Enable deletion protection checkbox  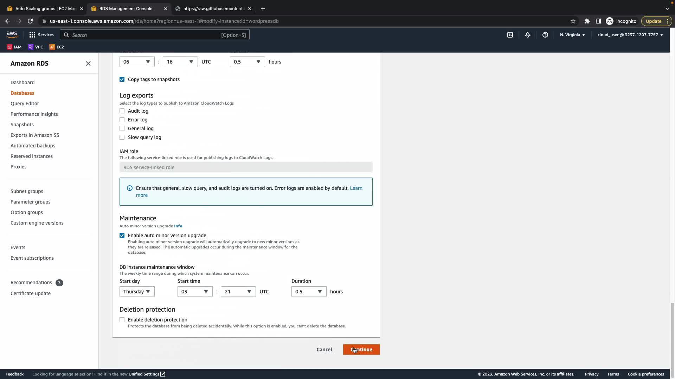122,320
